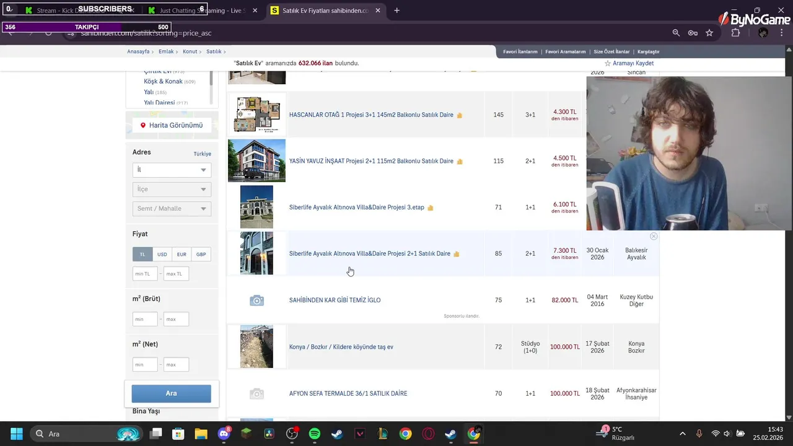Open the İlçe district dropdown

pos(172,189)
